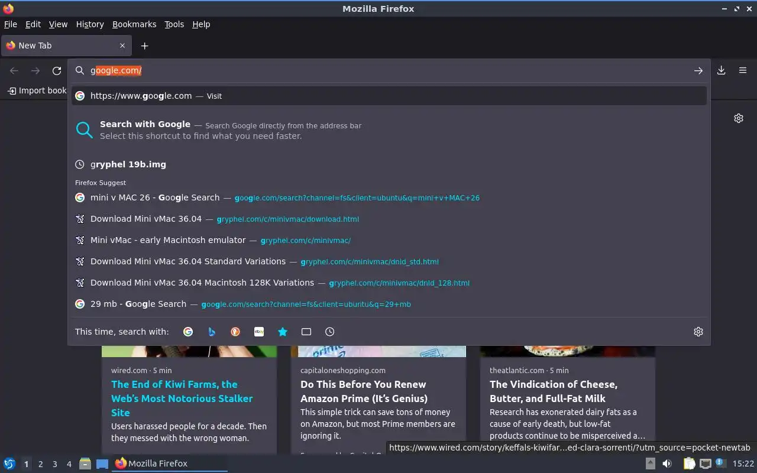This screenshot has height=473, width=757.
Task: Search this time with Bing icon
Action: [x=212, y=332]
